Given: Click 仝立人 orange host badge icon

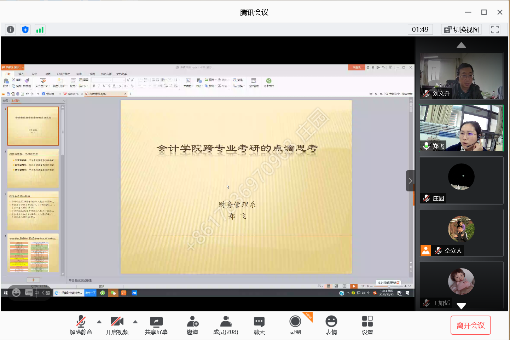Looking at the screenshot, I should 426,250.
